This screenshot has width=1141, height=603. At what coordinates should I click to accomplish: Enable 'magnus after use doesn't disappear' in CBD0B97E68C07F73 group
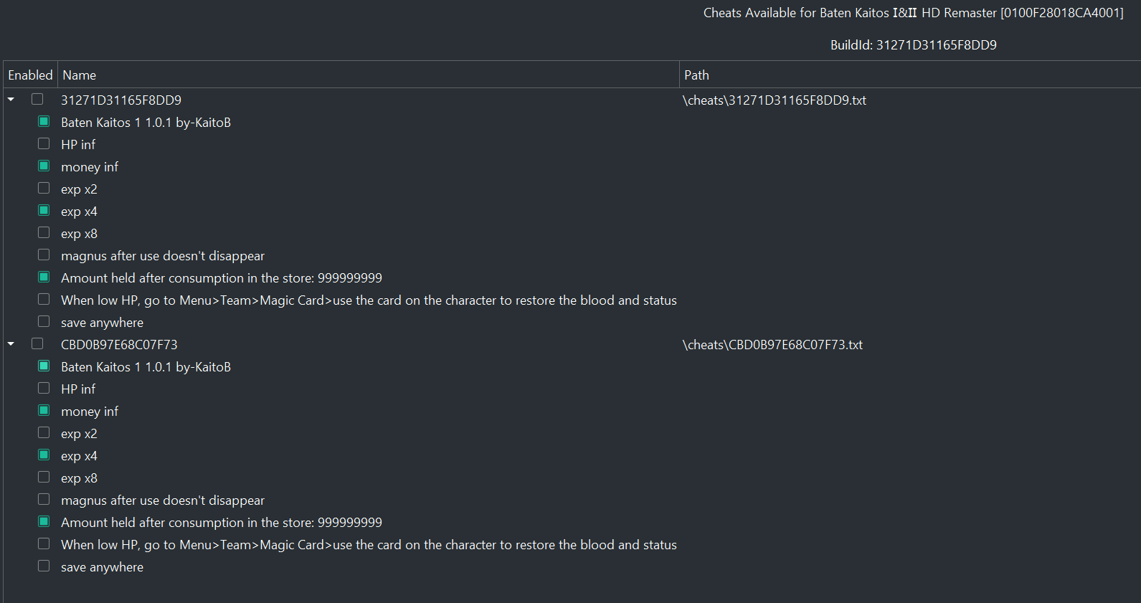(x=44, y=500)
